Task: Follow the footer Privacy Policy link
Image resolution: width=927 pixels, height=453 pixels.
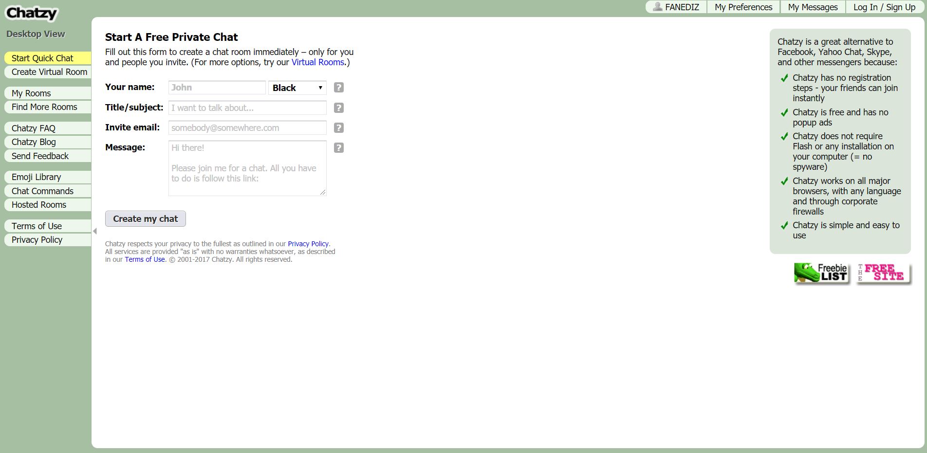Action: [x=308, y=244]
